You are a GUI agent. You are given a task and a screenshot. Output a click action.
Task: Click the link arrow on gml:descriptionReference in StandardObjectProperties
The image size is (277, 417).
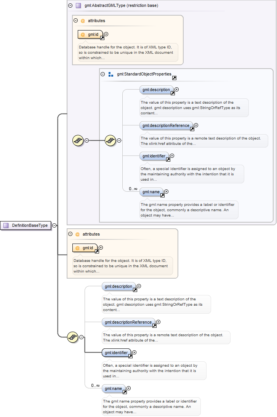click(192, 129)
